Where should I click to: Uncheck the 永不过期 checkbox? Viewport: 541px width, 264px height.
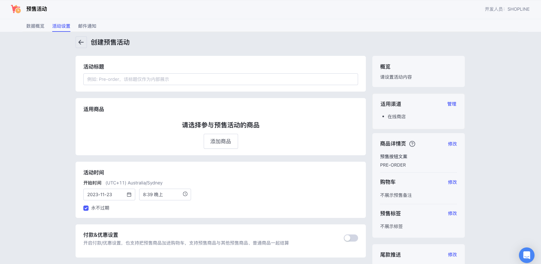86,208
